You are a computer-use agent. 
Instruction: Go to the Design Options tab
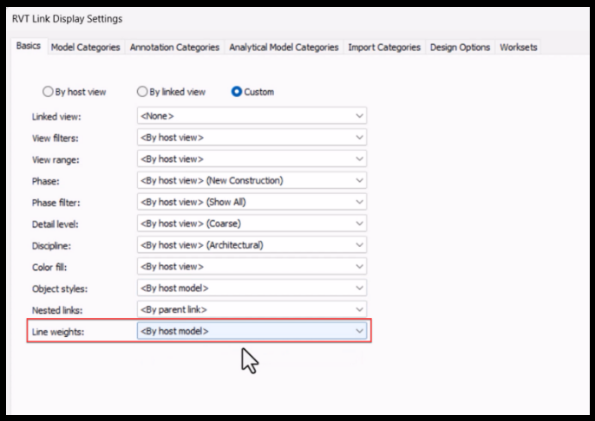pos(460,48)
